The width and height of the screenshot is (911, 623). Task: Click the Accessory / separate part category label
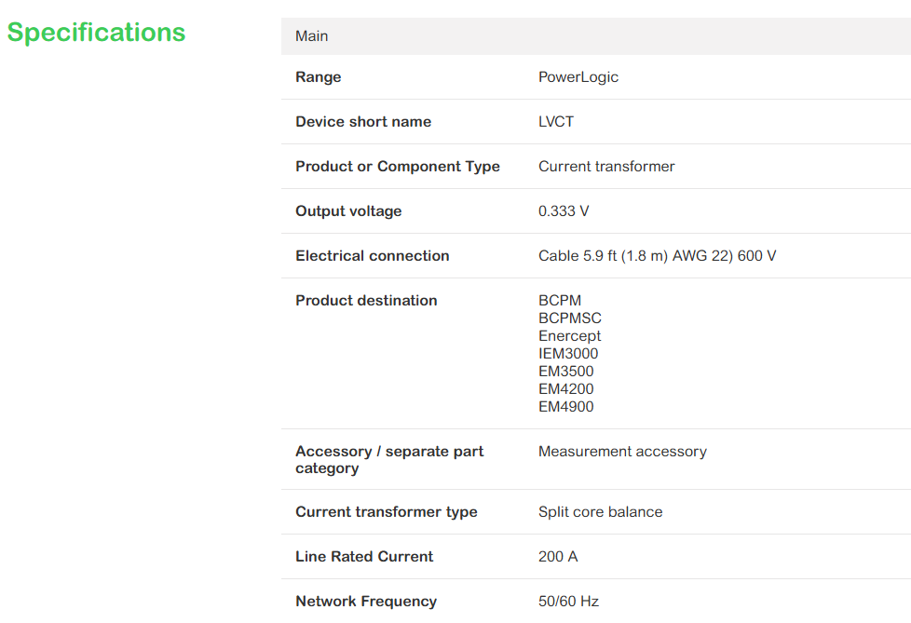pos(389,460)
